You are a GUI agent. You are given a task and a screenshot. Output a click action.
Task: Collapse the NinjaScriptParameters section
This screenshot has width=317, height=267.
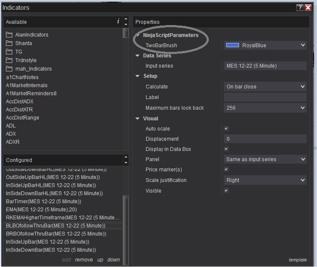pos(138,35)
